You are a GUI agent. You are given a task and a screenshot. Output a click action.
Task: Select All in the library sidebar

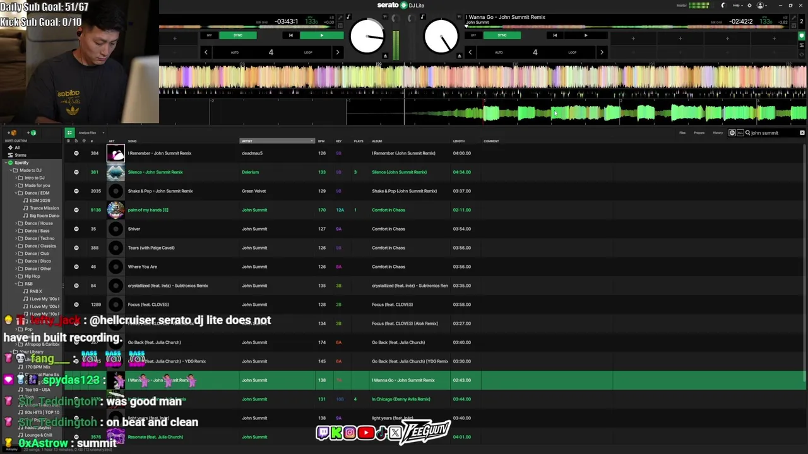pyautogui.click(x=17, y=148)
